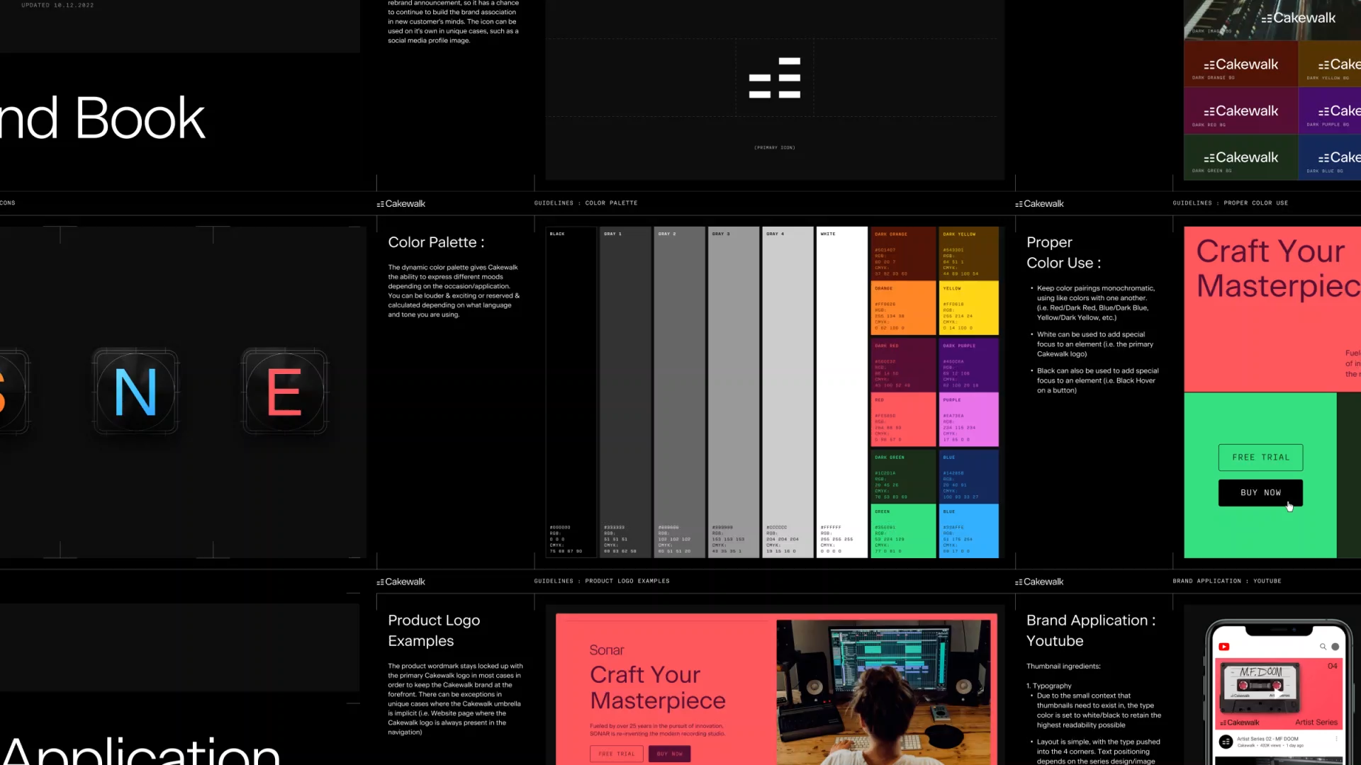This screenshot has height=765, width=1361.
Task: Click the small FREE TRIAL button under Sonar
Action: point(617,754)
